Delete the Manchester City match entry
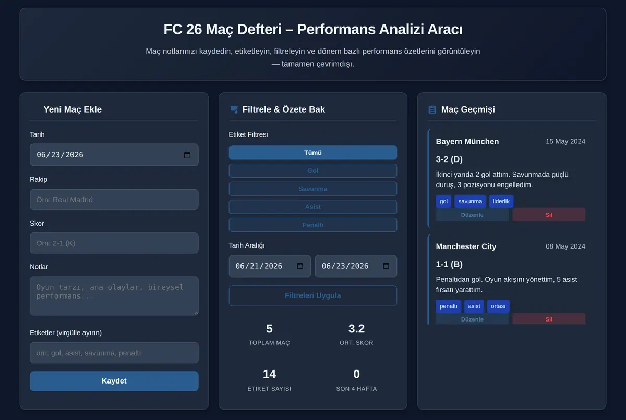Image resolution: width=626 pixels, height=420 pixels. coord(549,319)
